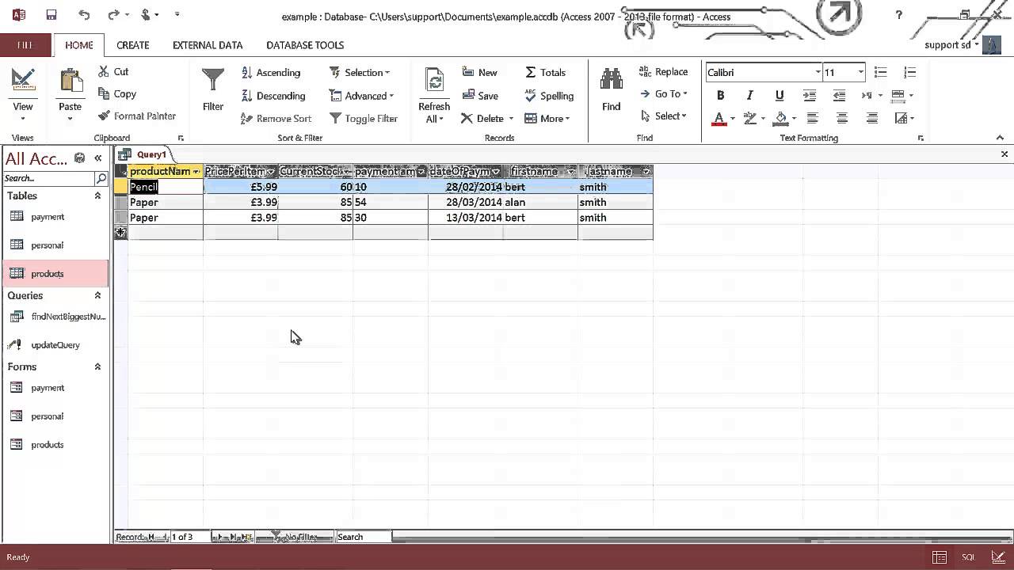Switch to Design view in status bar
Screen dimensions: 1014x570
point(997,557)
